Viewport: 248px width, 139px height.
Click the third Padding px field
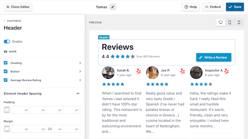tap(54, 110)
